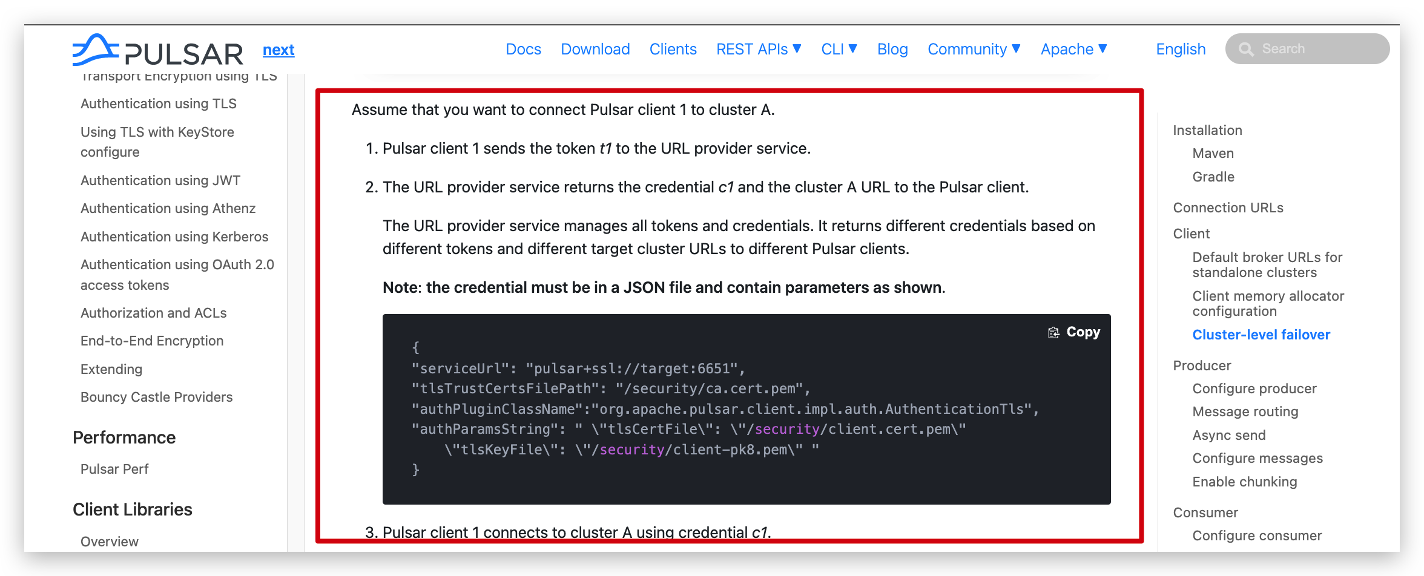Expand the REST APIs dropdown
This screenshot has height=576, width=1424.
tap(759, 49)
